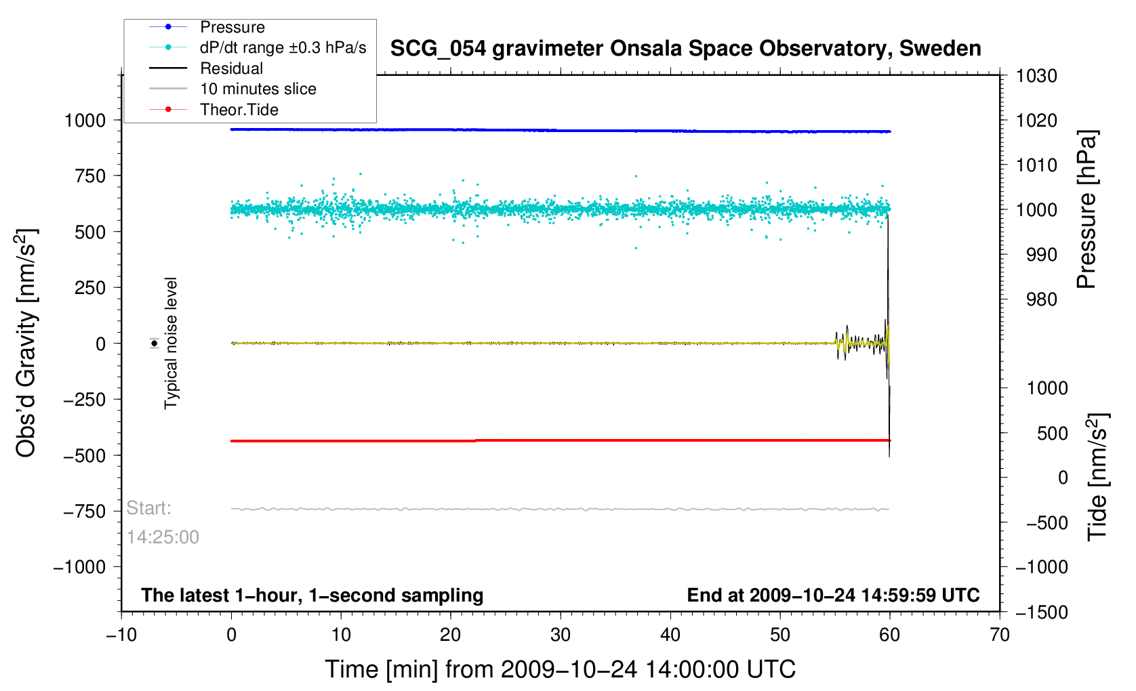Image resolution: width=1136 pixels, height=691 pixels.
Task: Click the black typical noise level dot
Action: (155, 343)
